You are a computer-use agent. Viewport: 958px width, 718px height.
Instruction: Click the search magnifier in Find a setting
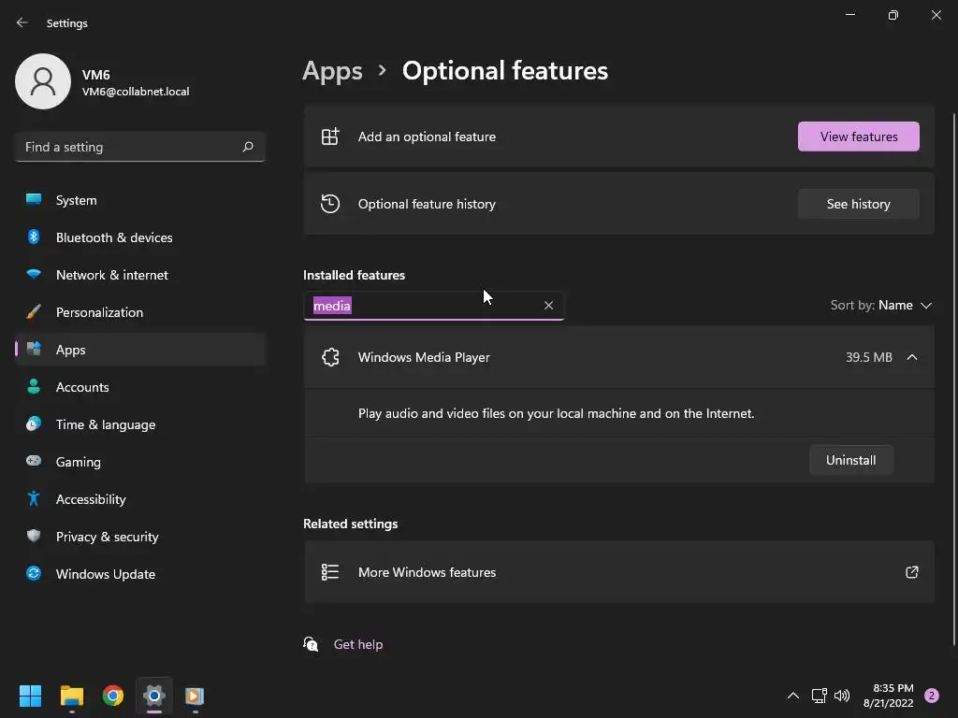[x=248, y=147]
